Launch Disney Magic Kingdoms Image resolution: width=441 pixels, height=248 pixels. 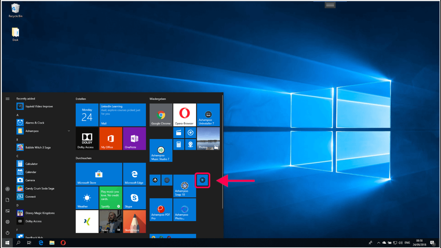43,213
